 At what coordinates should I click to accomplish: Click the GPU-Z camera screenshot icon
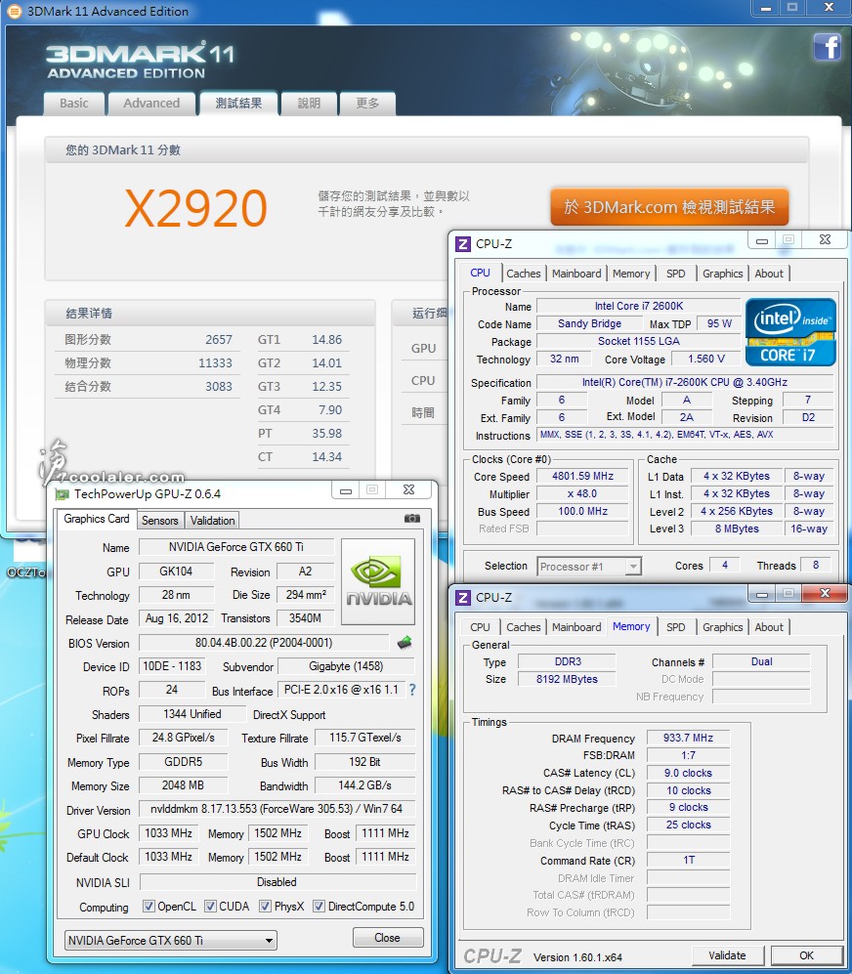pyautogui.click(x=411, y=518)
